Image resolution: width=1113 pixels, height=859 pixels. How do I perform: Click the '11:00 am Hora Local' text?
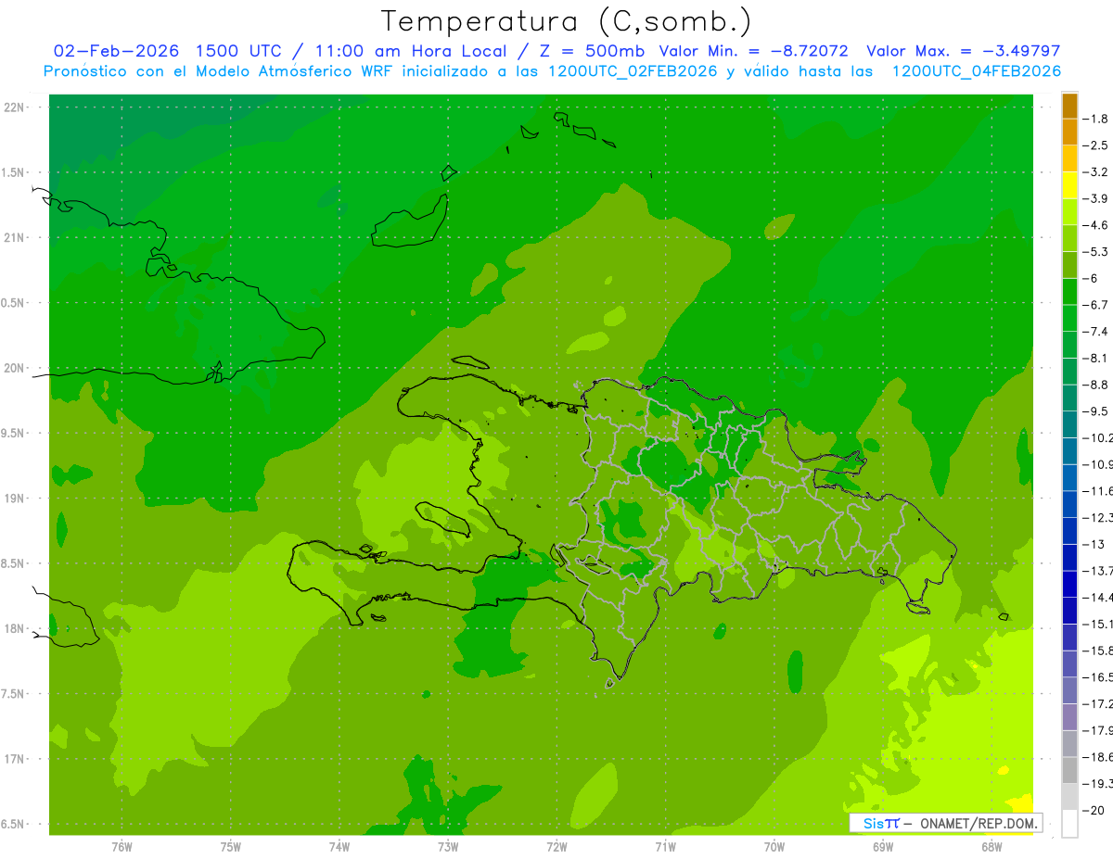[x=410, y=51]
